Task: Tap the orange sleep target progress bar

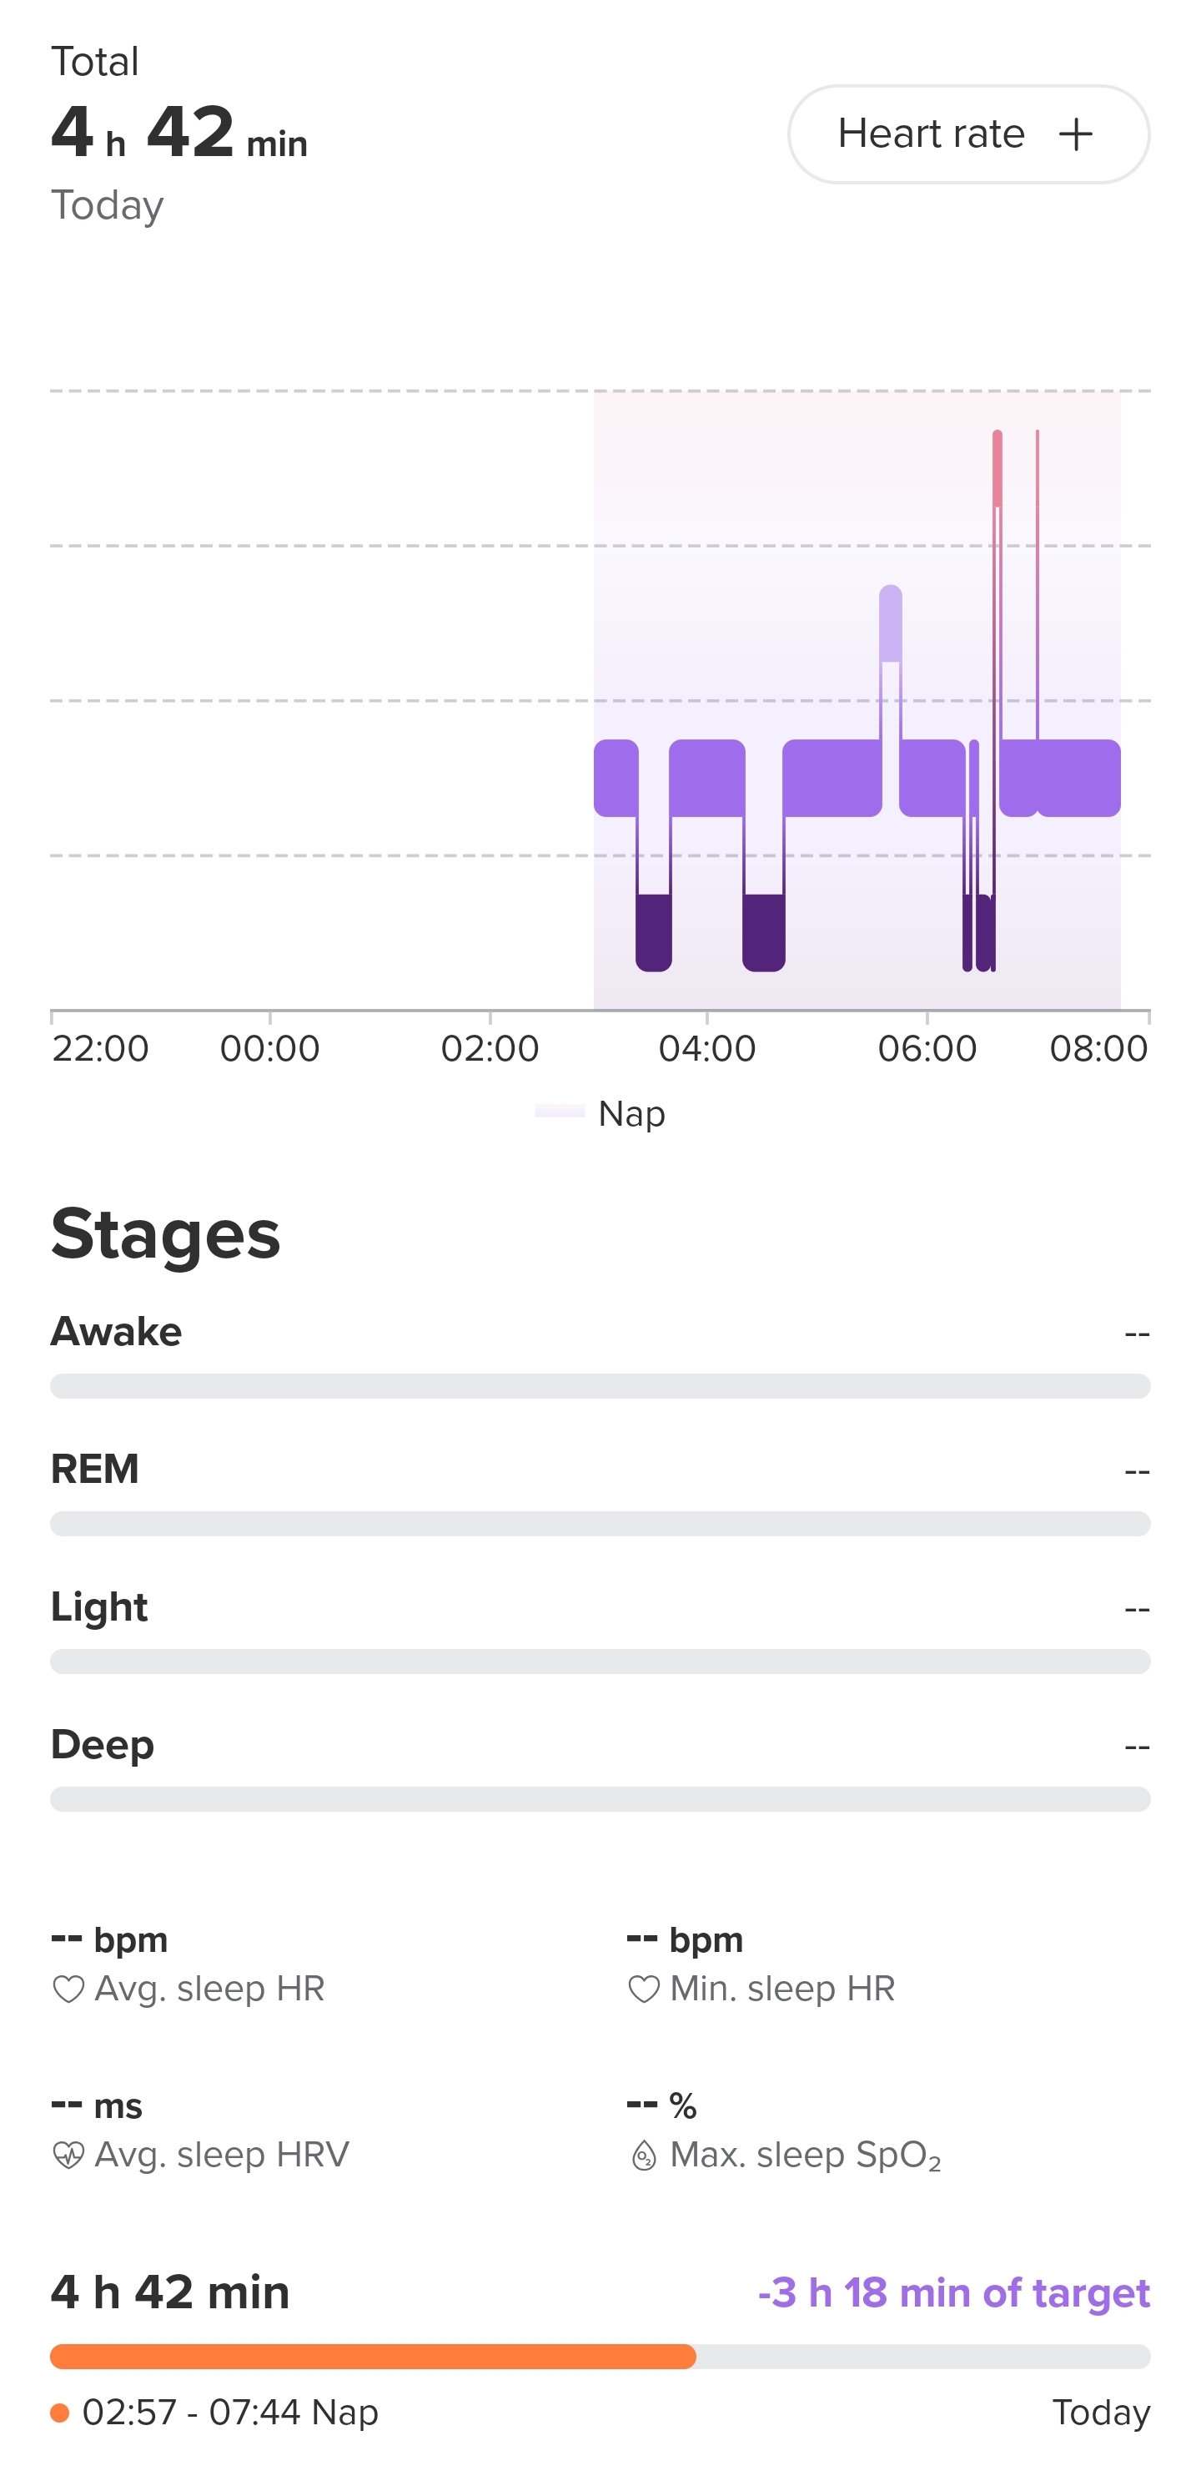Action: [x=374, y=2356]
